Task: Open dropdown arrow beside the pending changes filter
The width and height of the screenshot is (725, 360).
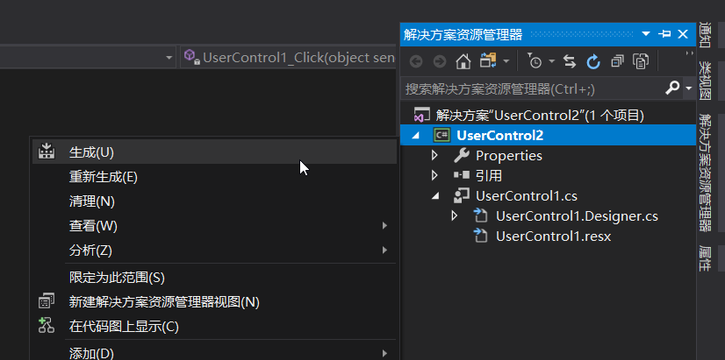Action: (x=552, y=61)
